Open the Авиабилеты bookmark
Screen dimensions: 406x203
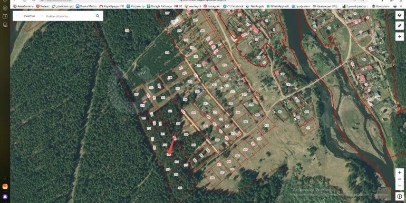tap(23, 6)
